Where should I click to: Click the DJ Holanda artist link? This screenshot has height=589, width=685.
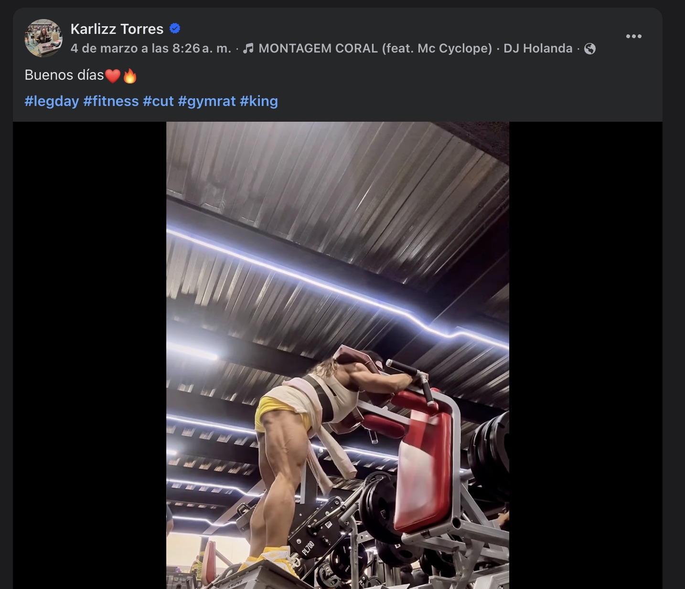click(x=538, y=48)
